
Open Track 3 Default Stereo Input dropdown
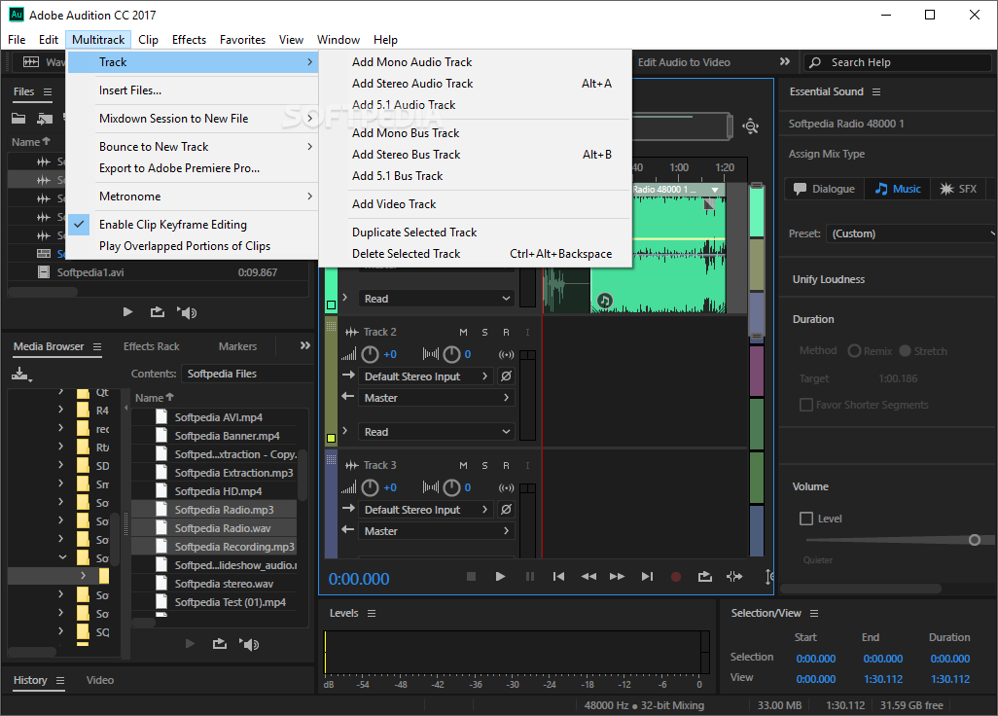[x=426, y=509]
